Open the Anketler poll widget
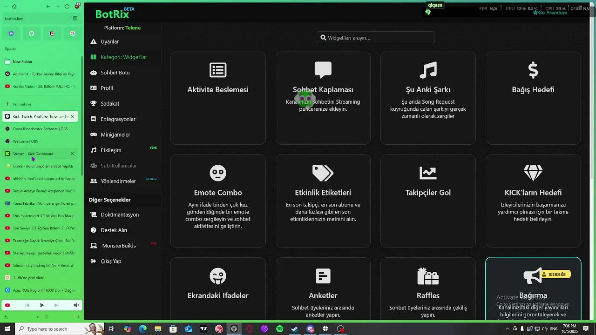Viewport: 596px width, 335px height. point(323,289)
